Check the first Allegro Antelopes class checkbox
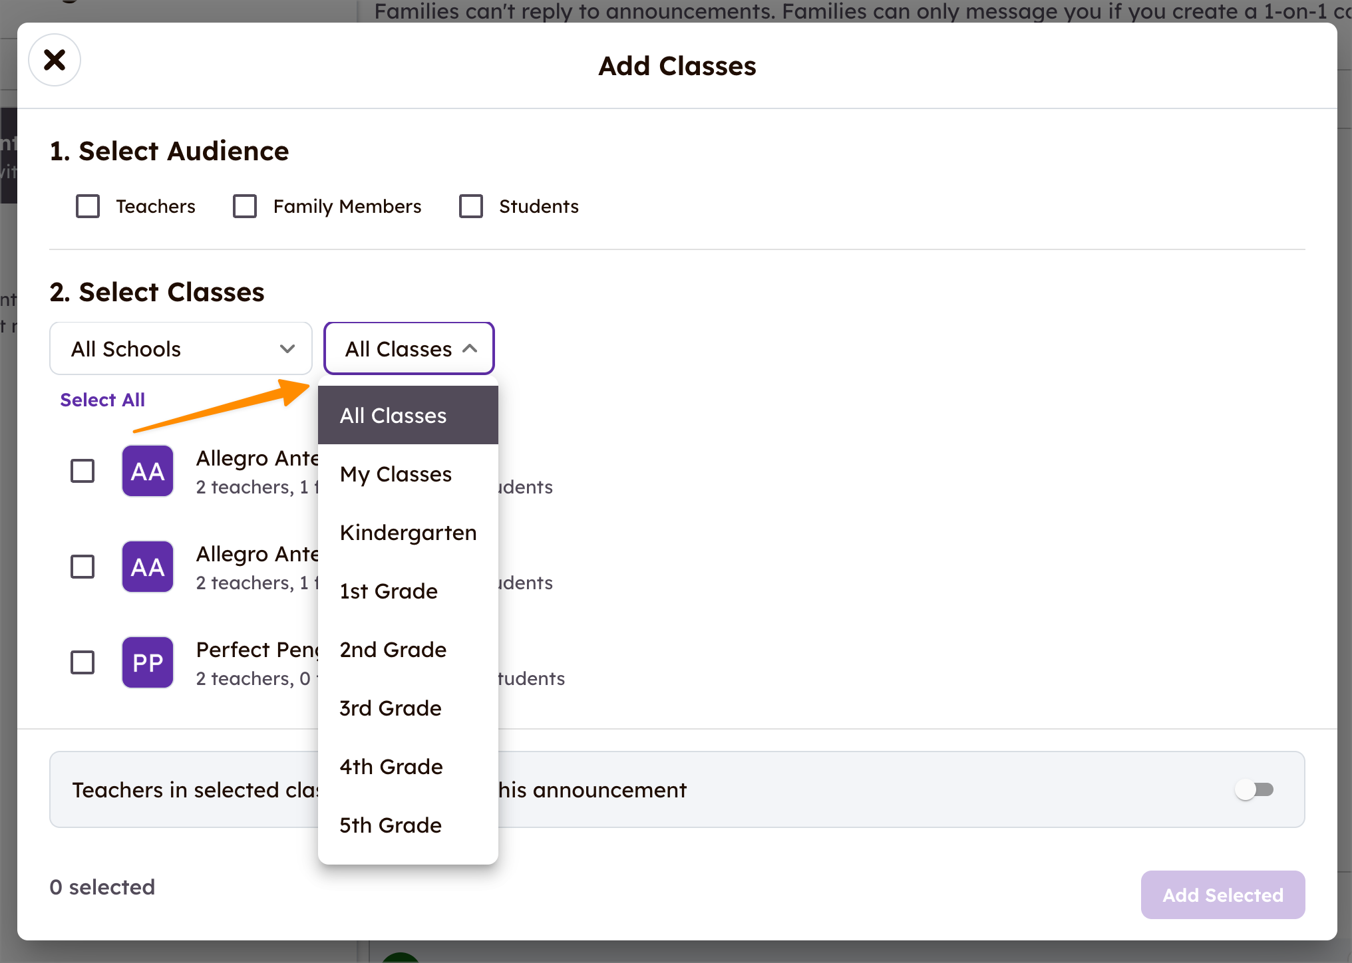The width and height of the screenshot is (1352, 963). point(83,471)
